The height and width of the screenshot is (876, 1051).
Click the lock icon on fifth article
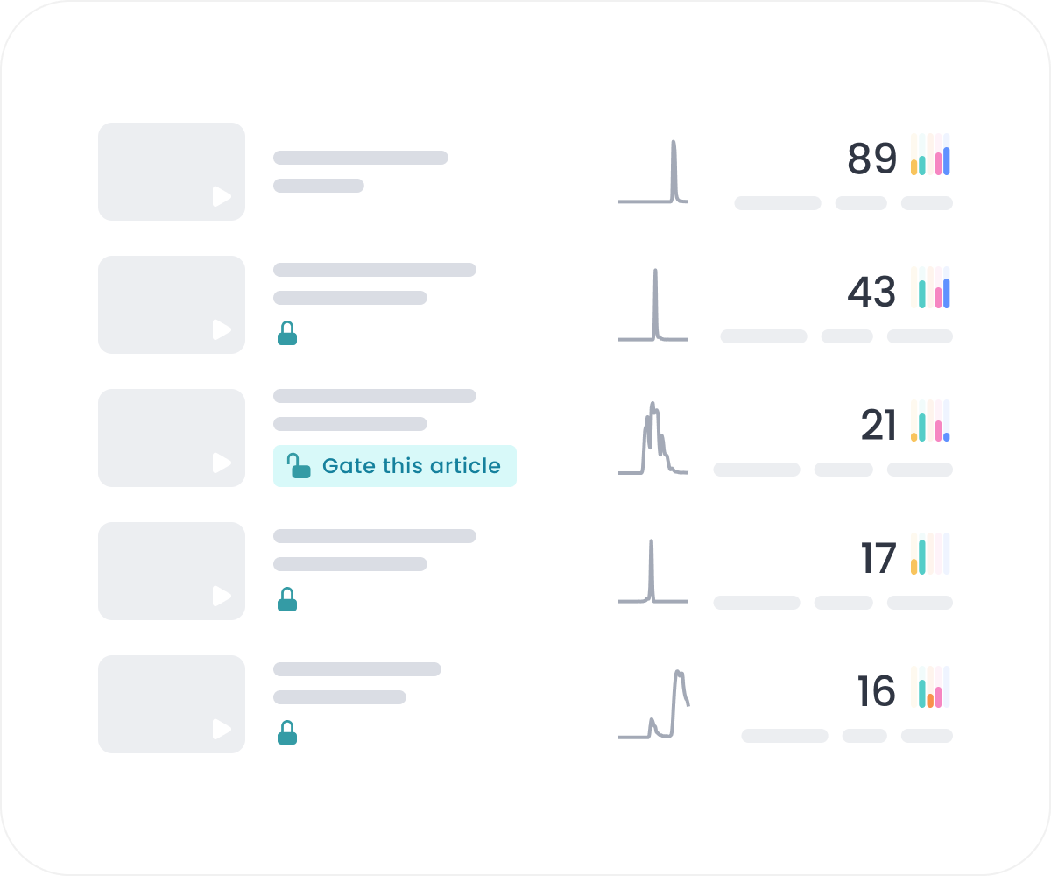287,732
